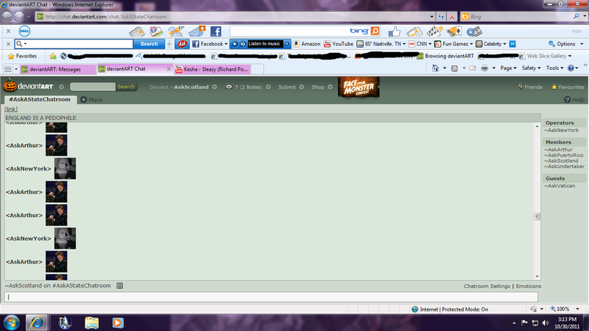Open the stock chart finance icon
Image resolution: width=589 pixels, height=331 pixels.
pos(414,31)
